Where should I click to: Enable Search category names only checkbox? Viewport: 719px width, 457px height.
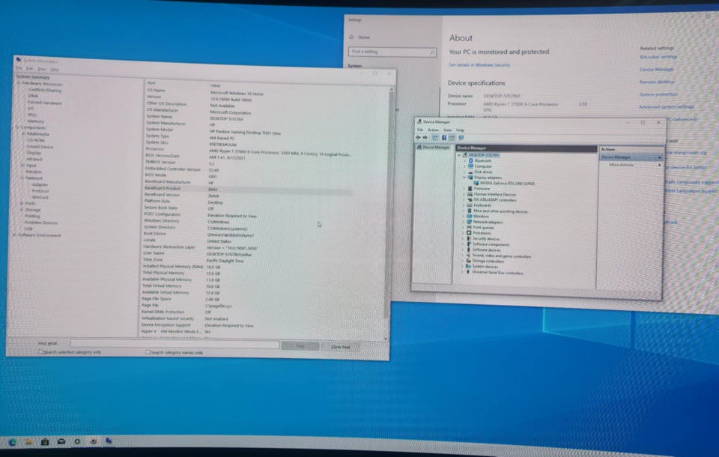coord(148,352)
